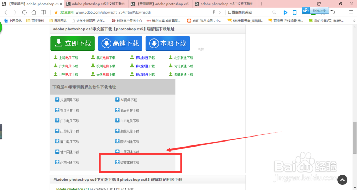Screen dimensions: 357x190
Task: Click the plus icon beside the menu
Action: [342, 12]
